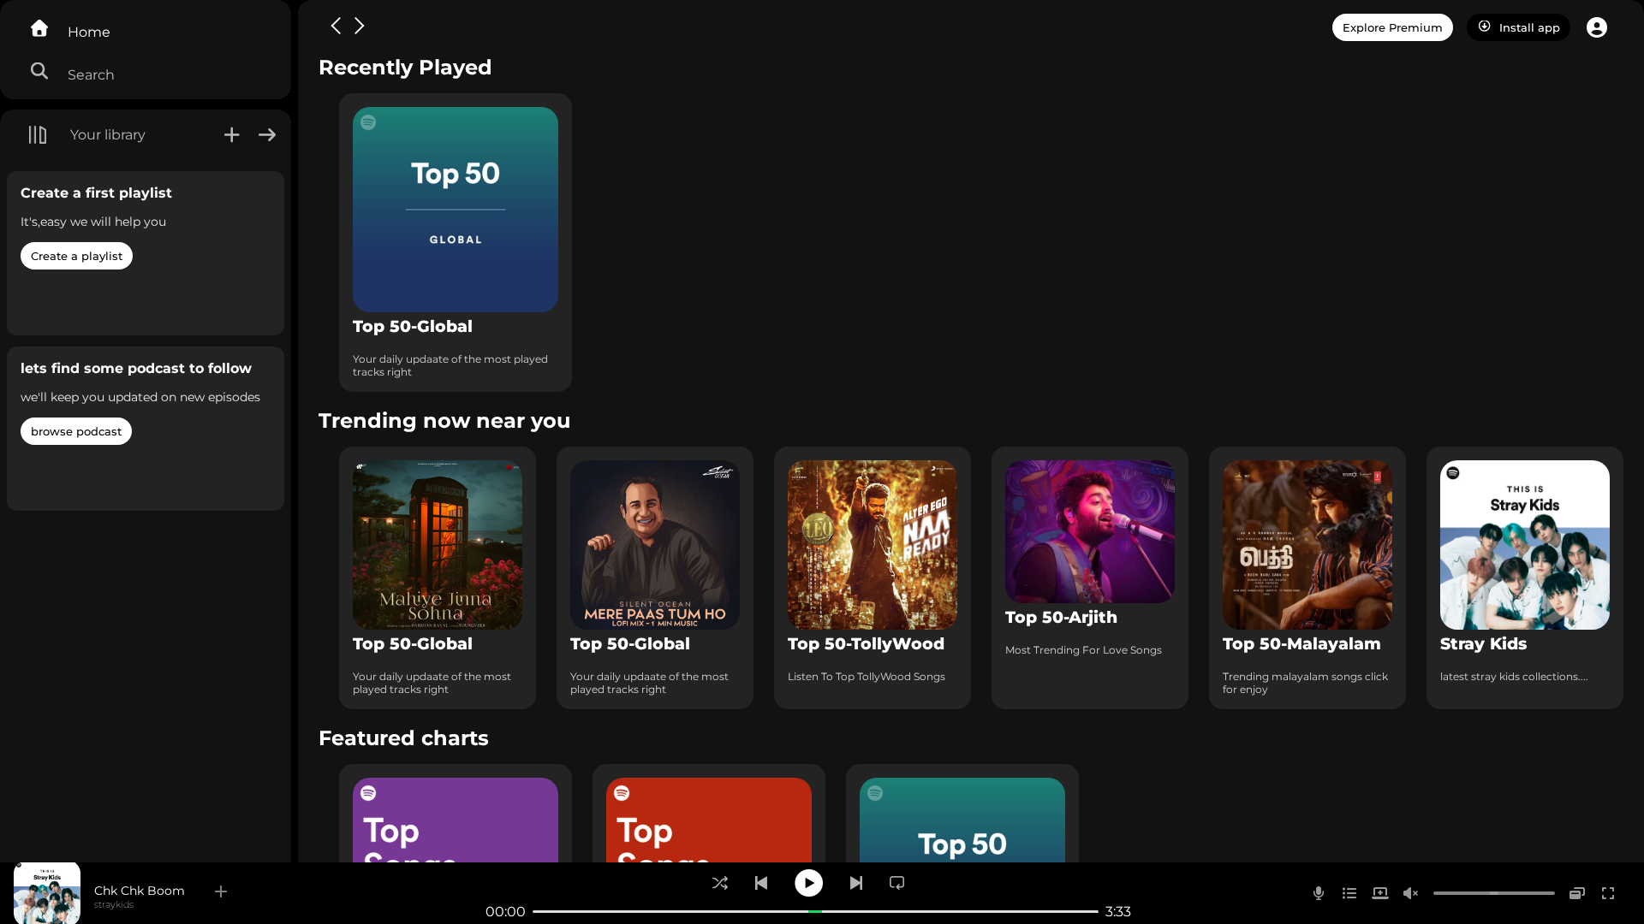Go forward with right chevron
The height and width of the screenshot is (924, 1644).
[x=360, y=26]
